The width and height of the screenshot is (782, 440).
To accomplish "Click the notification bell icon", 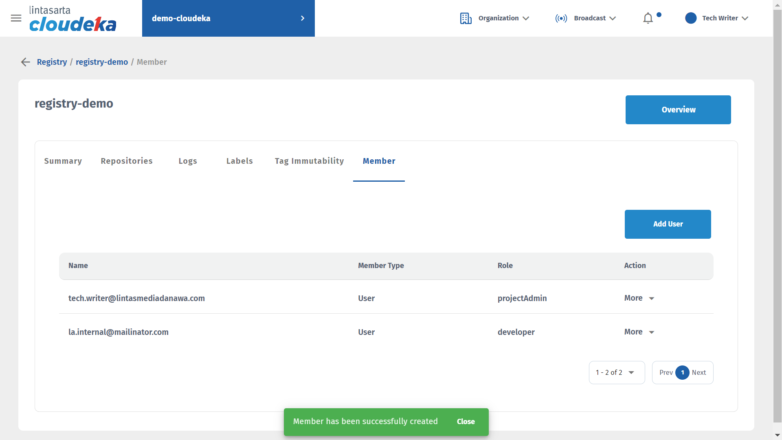I will pos(648,18).
